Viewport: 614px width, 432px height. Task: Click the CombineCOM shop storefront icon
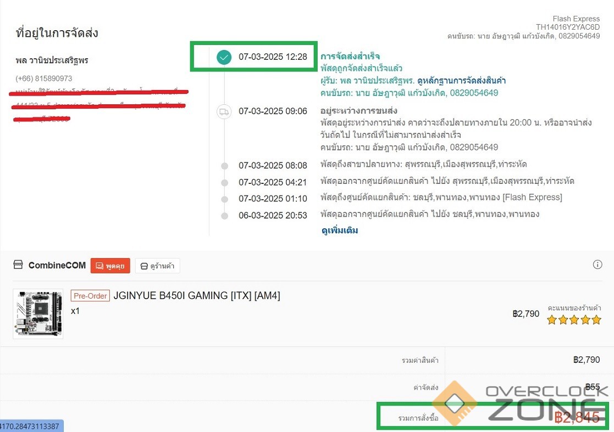tap(18, 265)
